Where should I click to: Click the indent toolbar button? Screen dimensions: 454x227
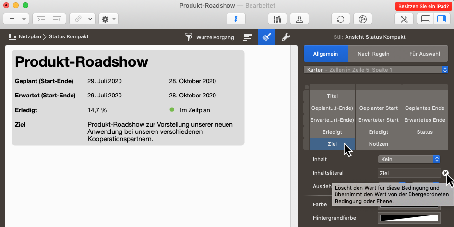click(42, 19)
